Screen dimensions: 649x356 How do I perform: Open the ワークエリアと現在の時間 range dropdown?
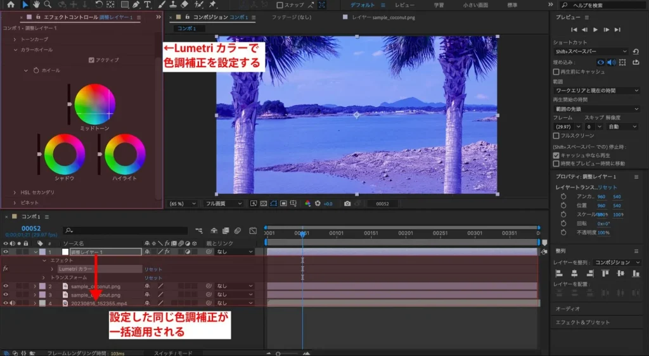(x=596, y=91)
